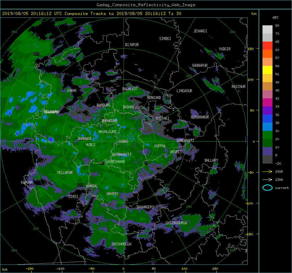Click the YADGIR city label
This screenshot has height=273, width=292.
tap(225, 49)
